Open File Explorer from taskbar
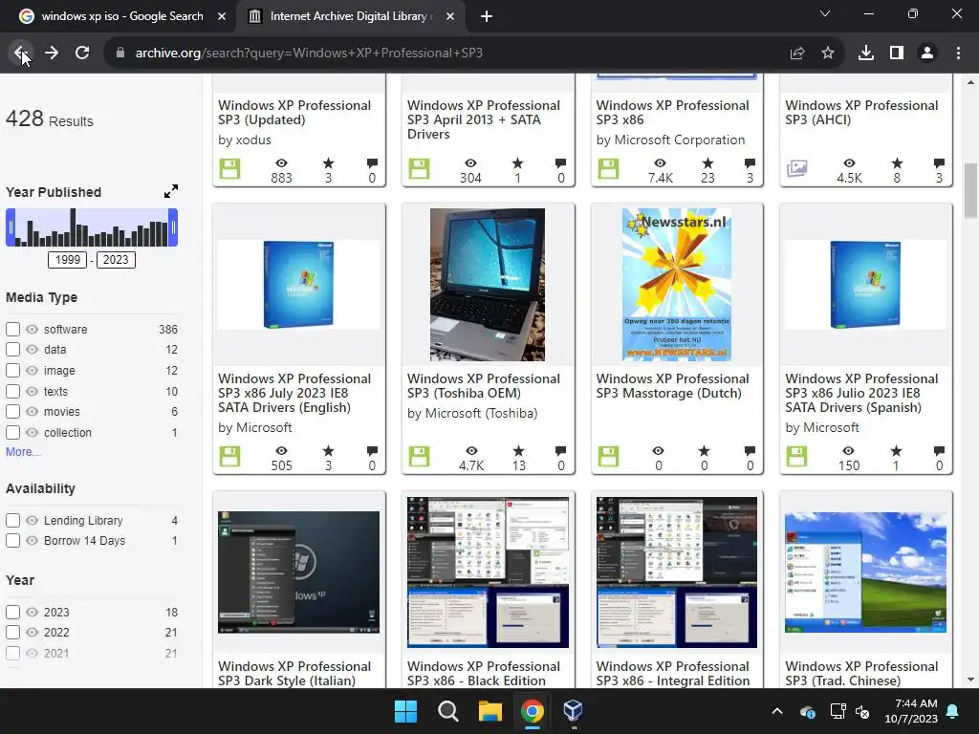This screenshot has height=734, width=979. 490,711
